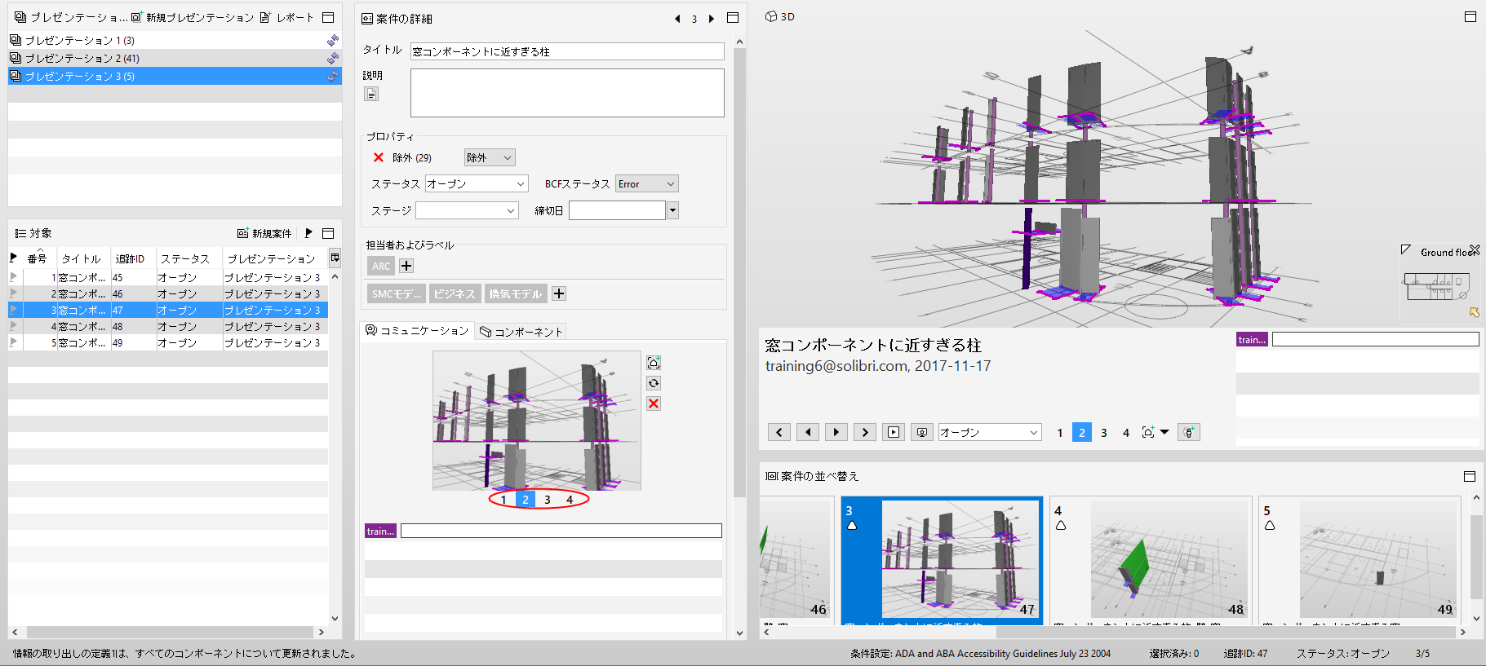Select slide 48 thumbnail in 案件の並べ替え
The height and width of the screenshot is (666, 1486).
pos(1151,560)
